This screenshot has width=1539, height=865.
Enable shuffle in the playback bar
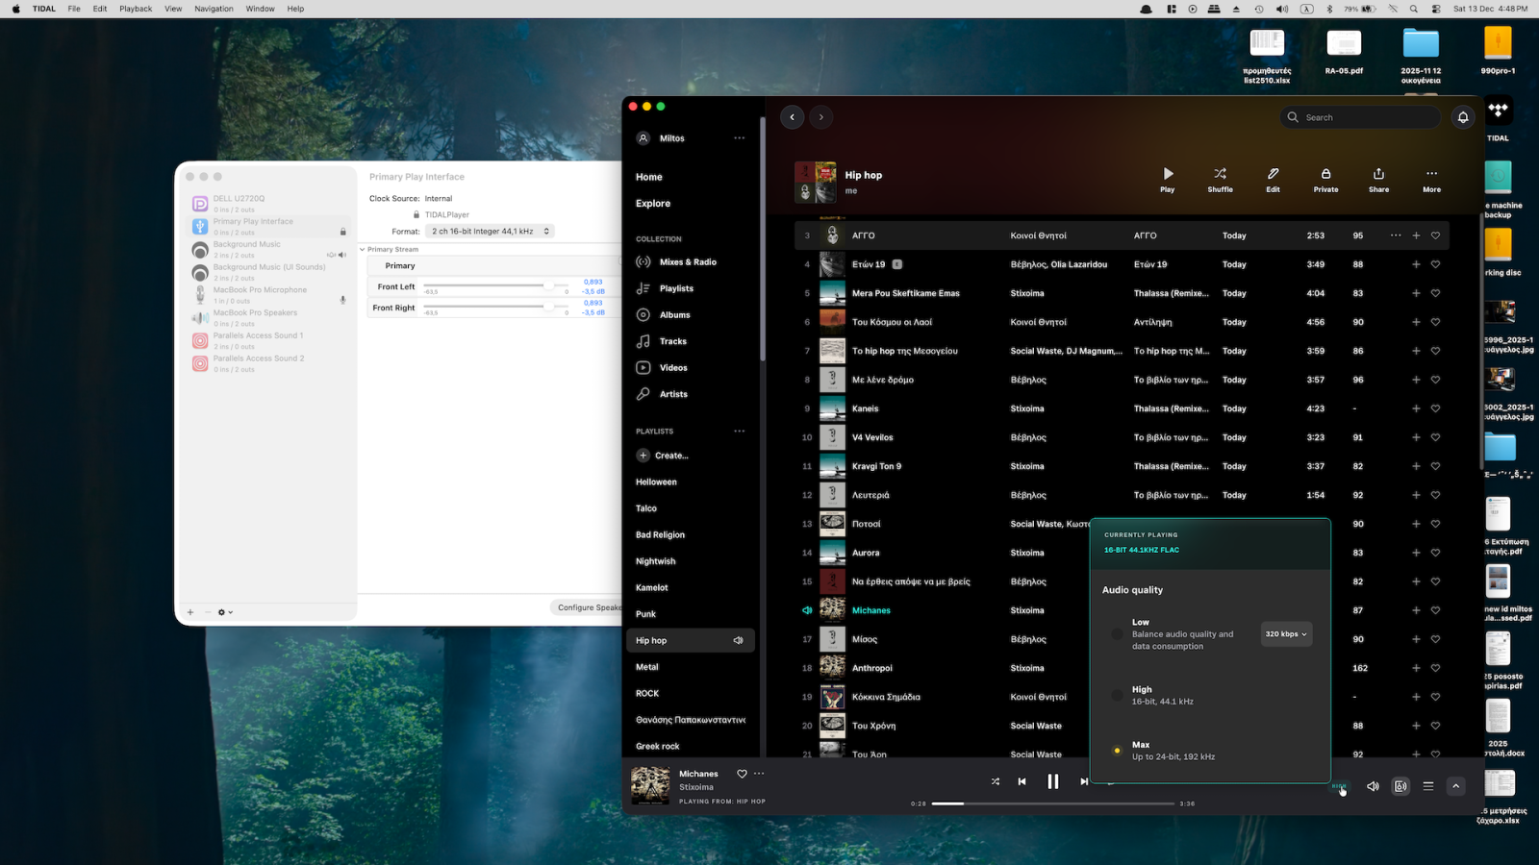995,781
